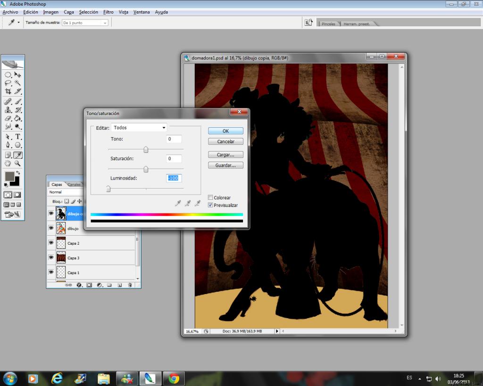This screenshot has width=483, height=386.
Task: Open the Pinceles palette tab
Action: 328,24
